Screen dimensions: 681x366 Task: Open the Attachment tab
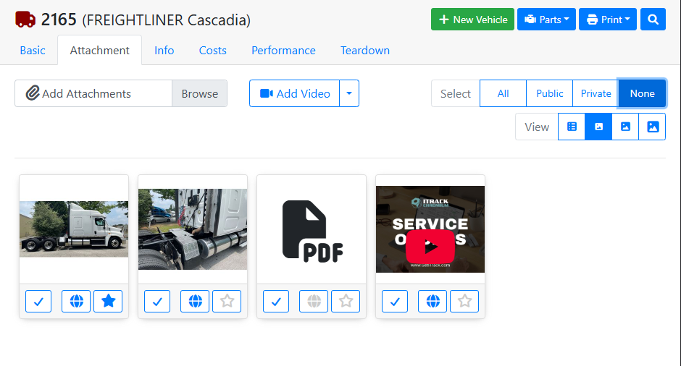(x=99, y=51)
